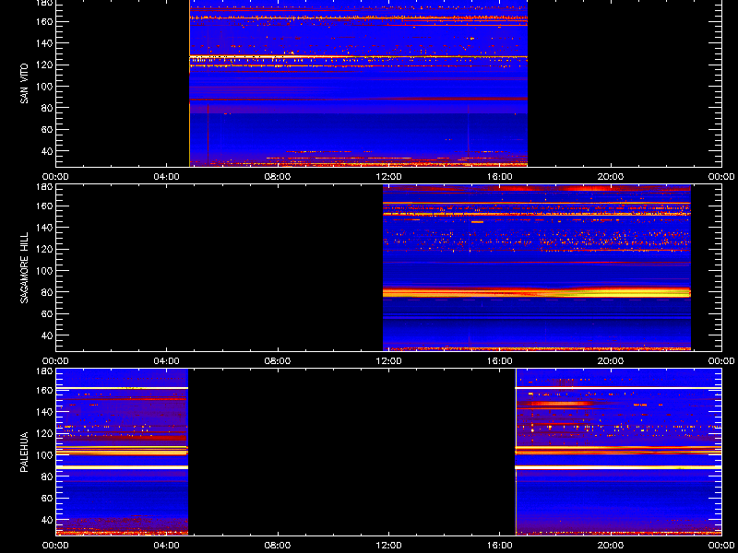738x553 pixels.
Task: Pick the 12:00 time label below Palehua panel
Action: click(x=388, y=546)
